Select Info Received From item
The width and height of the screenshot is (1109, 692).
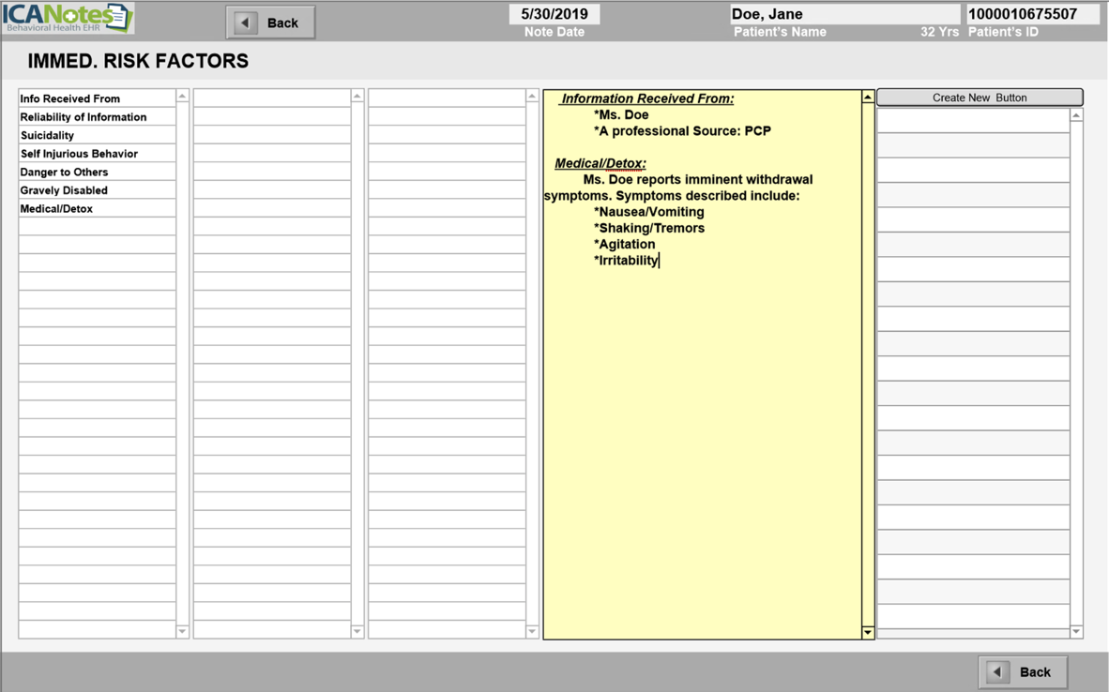coord(97,98)
